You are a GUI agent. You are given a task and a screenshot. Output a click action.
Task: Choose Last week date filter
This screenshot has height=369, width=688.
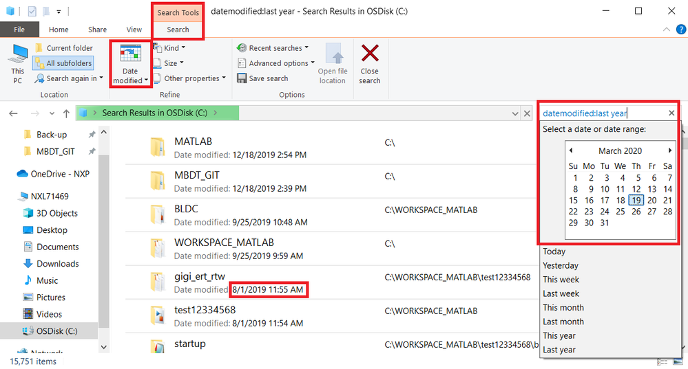click(x=561, y=293)
